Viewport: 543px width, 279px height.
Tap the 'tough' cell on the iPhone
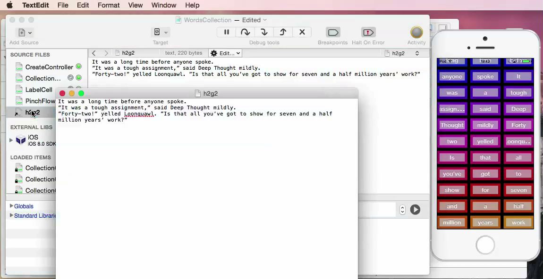[518, 93]
